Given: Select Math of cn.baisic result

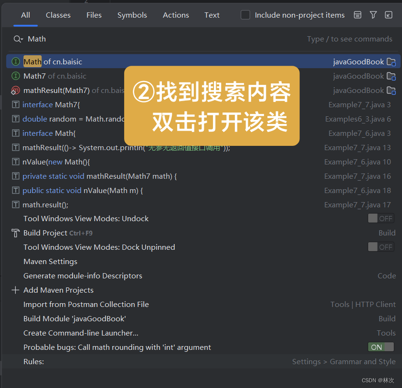Looking at the screenshot, I should [203, 61].
